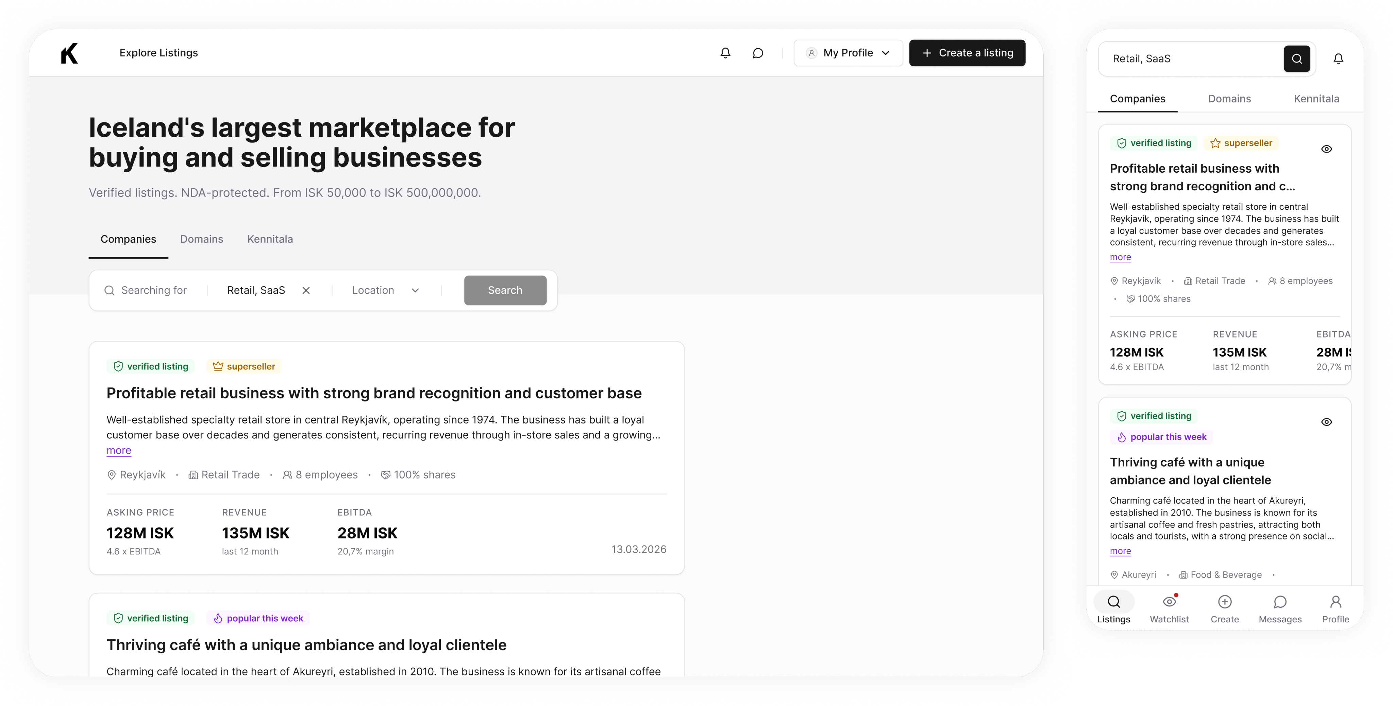1393x706 pixels.
Task: Switch to the Domains tab on desktop
Action: pos(201,239)
